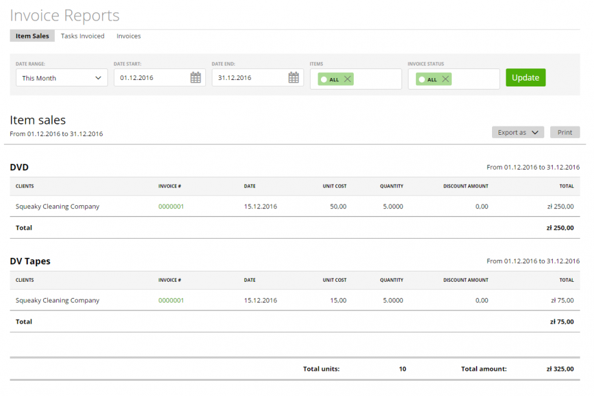Switch to the Invoices tab
The height and width of the screenshot is (396, 594).
tap(128, 35)
